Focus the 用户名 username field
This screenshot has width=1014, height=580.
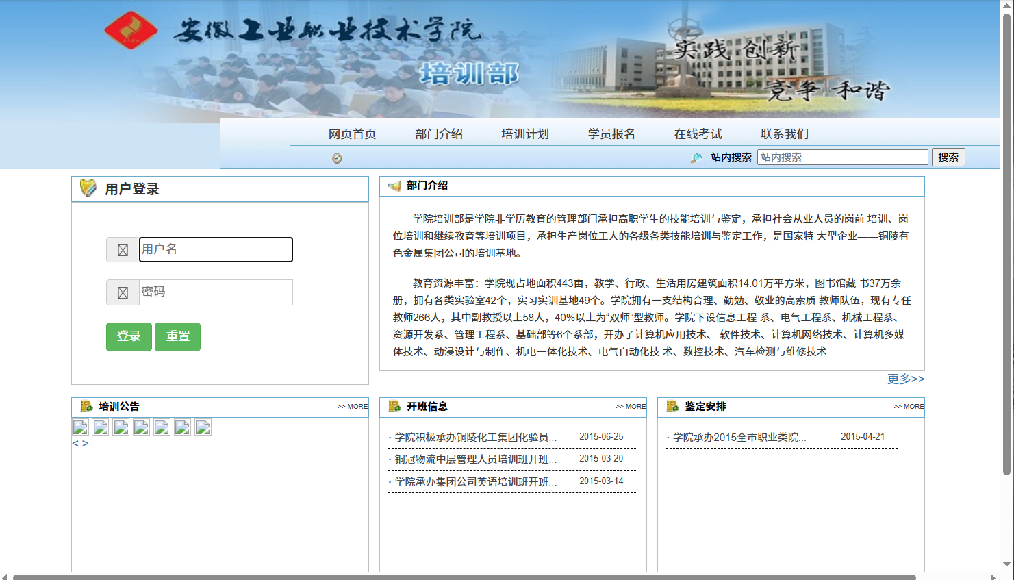[216, 249]
